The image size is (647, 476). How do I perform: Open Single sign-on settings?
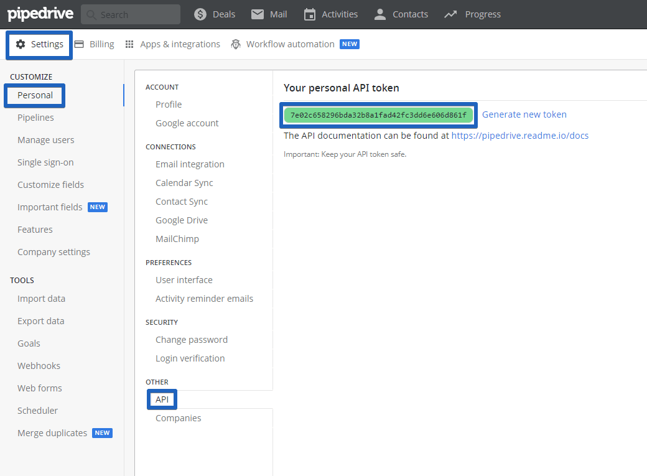click(45, 162)
